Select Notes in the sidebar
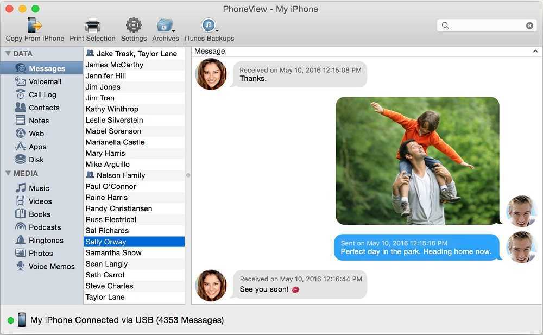 pyautogui.click(x=39, y=121)
